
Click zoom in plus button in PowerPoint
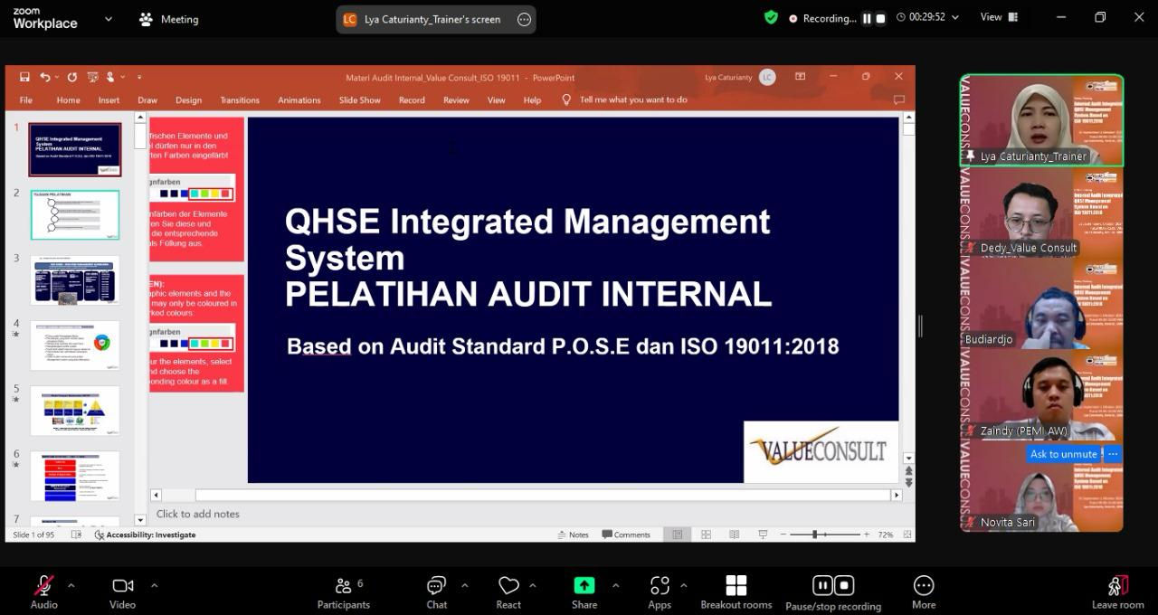[x=867, y=535]
